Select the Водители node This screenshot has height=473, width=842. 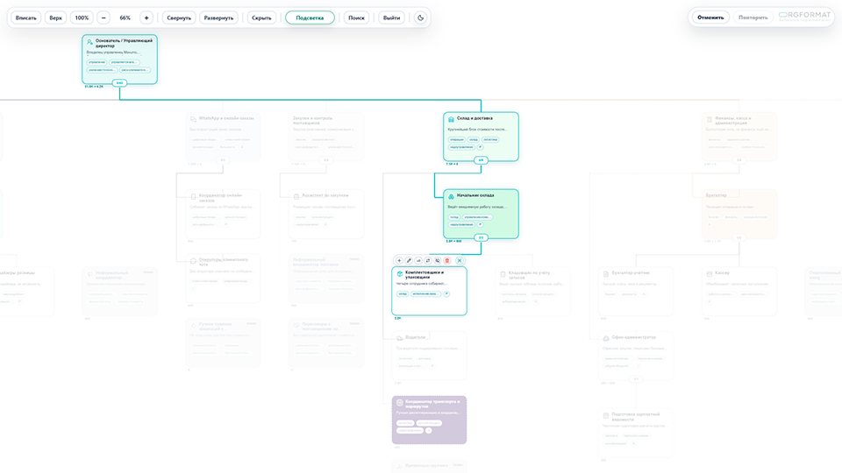[429, 356]
